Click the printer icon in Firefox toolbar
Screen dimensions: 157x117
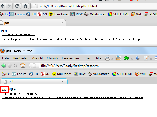[x=107, y=58]
